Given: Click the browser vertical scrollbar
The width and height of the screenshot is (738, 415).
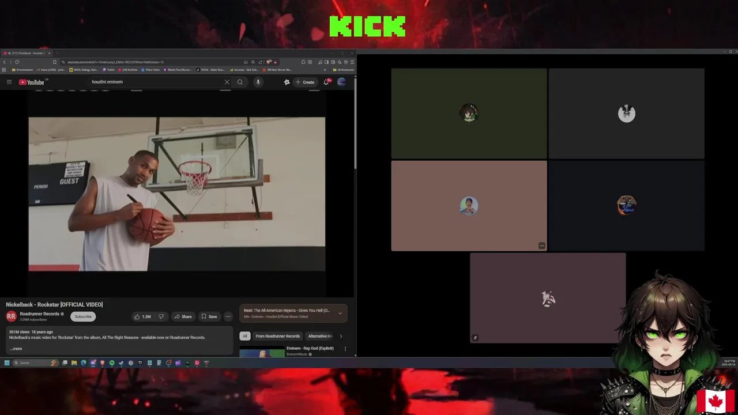Looking at the screenshot, I should tap(355, 122).
